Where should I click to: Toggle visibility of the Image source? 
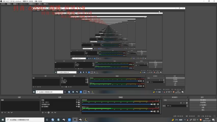point(77,100)
